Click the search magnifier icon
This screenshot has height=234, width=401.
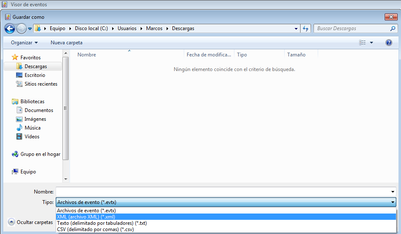(x=393, y=28)
